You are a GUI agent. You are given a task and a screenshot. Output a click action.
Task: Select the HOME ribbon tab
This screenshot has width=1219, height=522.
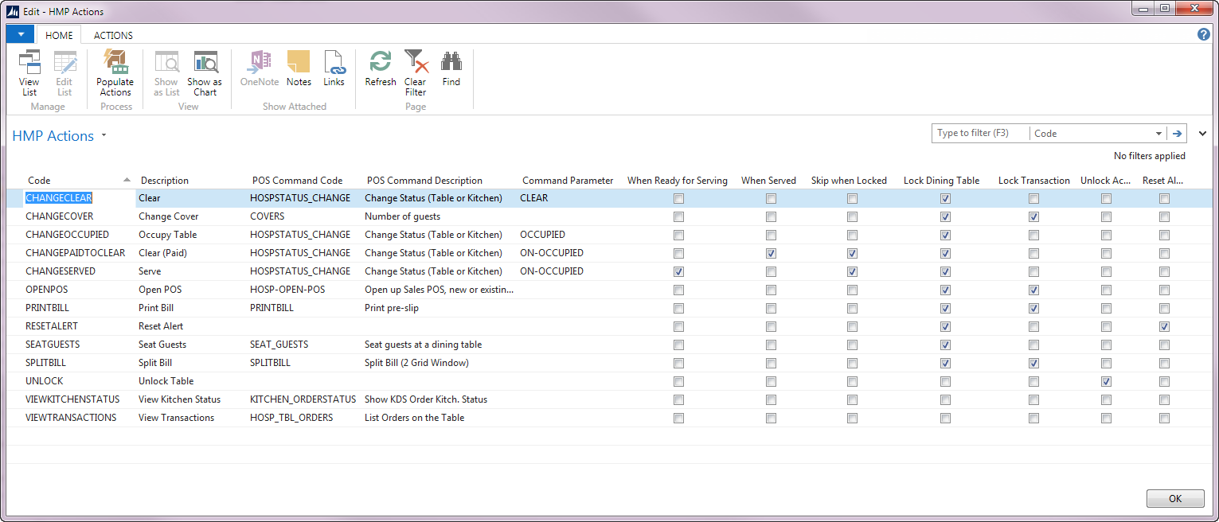(x=59, y=35)
